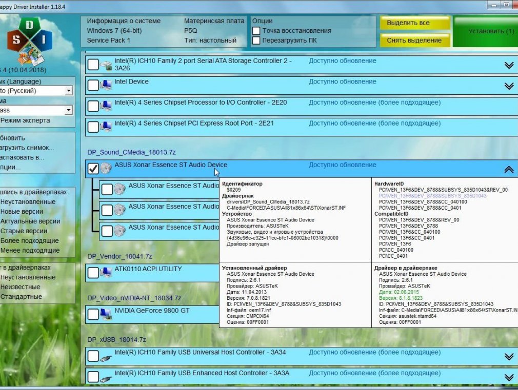Click the ICH10 Serial ATA Storage Controller device icon
Viewport: 518px width, 390px height.
click(106, 65)
